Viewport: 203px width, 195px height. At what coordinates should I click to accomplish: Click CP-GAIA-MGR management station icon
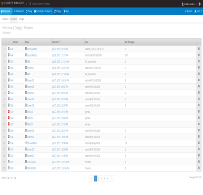pos(26,143)
